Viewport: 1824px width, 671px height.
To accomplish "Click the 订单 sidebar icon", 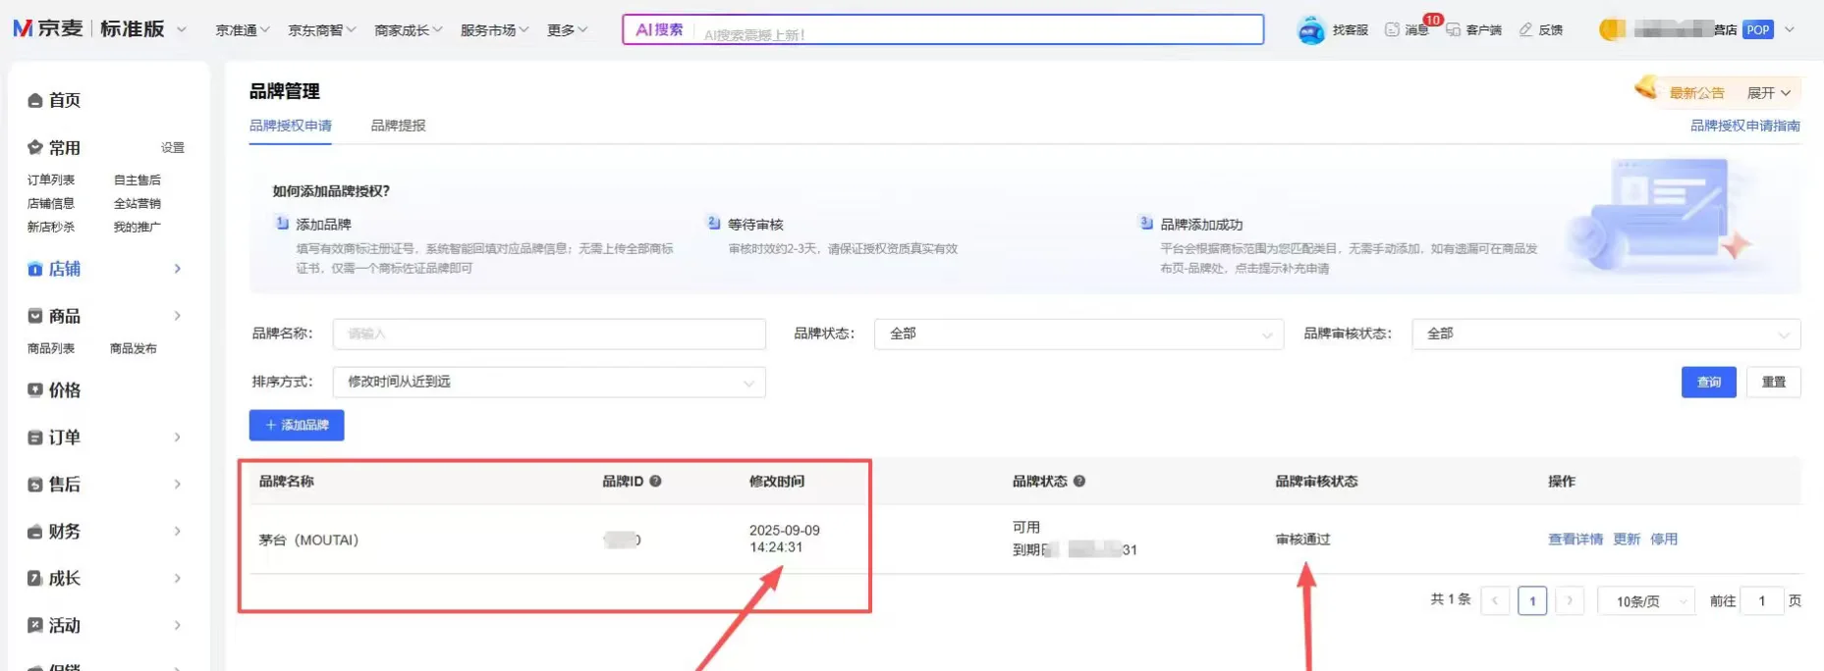I will (35, 438).
